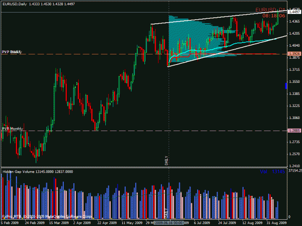Select the lower white trendline of the wedge
This screenshot has height=226, width=302.
click(227, 51)
